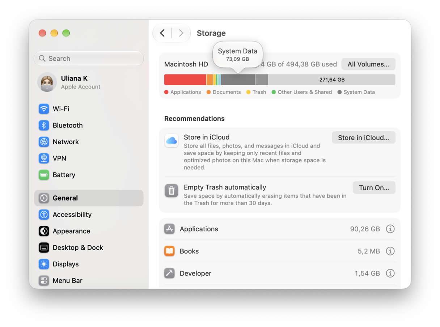Select Displays label in sidebar

tap(65, 264)
